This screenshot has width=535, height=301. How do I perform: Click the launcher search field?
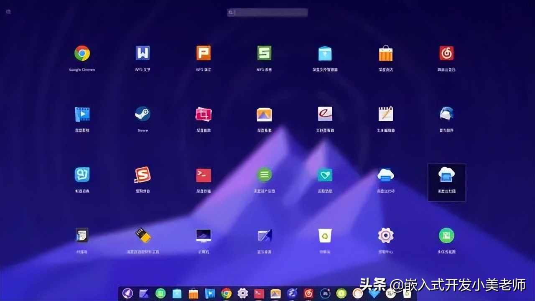click(x=267, y=13)
